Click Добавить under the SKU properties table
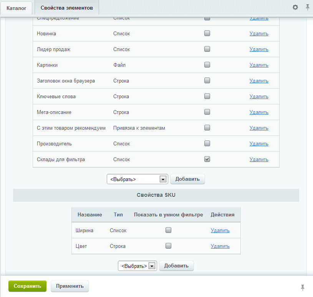This screenshot has height=297, width=313. (x=176, y=266)
